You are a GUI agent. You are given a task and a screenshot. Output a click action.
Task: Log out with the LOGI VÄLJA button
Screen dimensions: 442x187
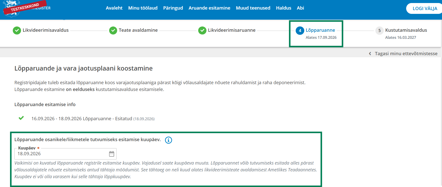pyautogui.click(x=425, y=8)
